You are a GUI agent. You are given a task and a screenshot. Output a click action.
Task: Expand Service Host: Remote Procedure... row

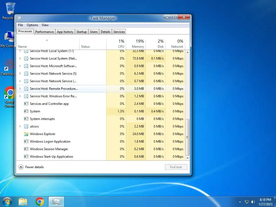point(20,89)
